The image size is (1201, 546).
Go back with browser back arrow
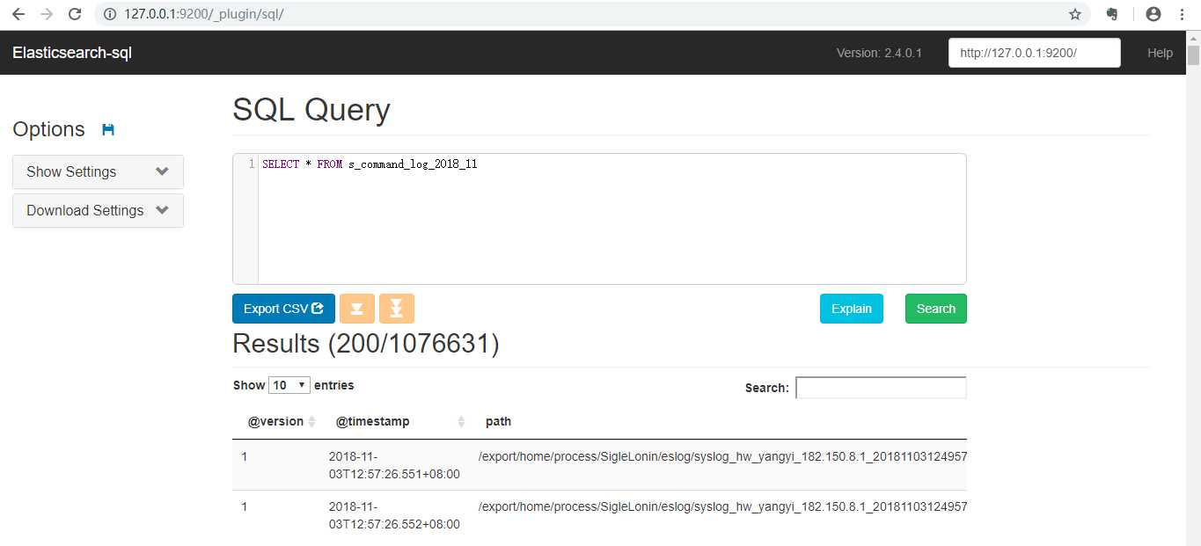(x=18, y=14)
